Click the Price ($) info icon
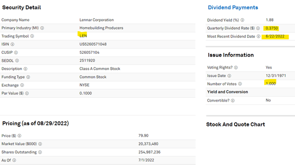The image size is (295, 166). click(19, 136)
